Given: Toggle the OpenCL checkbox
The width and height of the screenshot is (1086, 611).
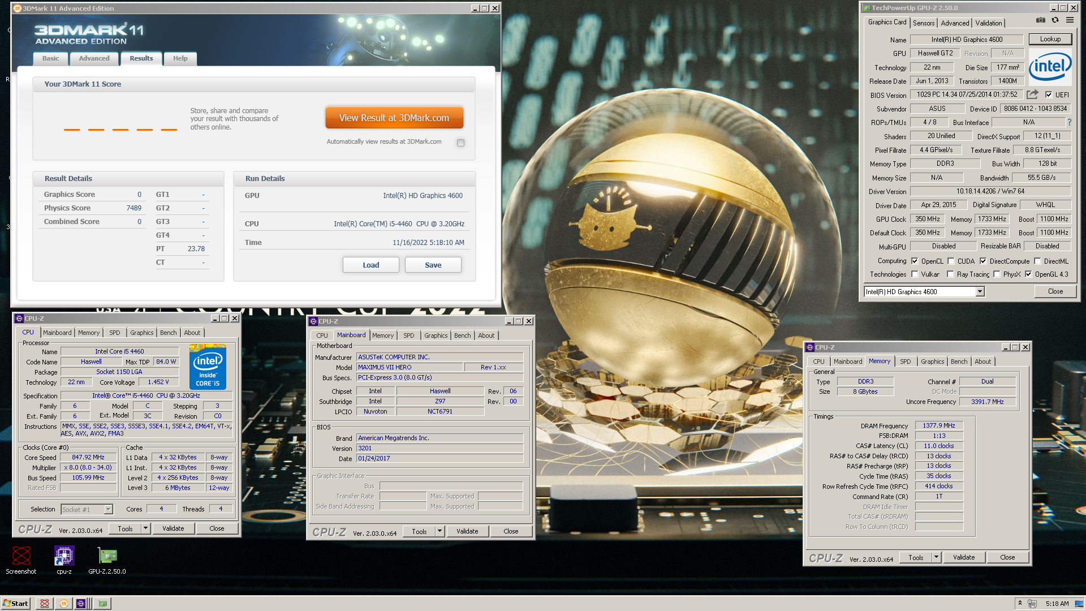Looking at the screenshot, I should click(x=915, y=261).
